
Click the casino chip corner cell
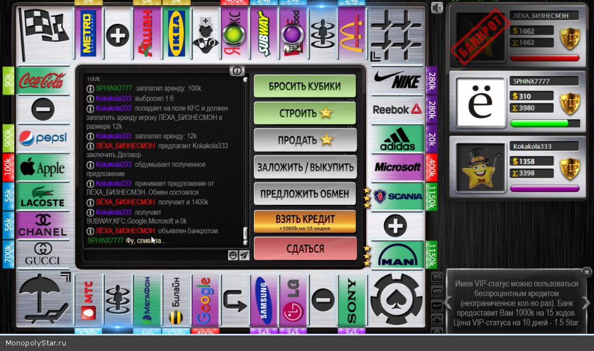[x=396, y=299]
